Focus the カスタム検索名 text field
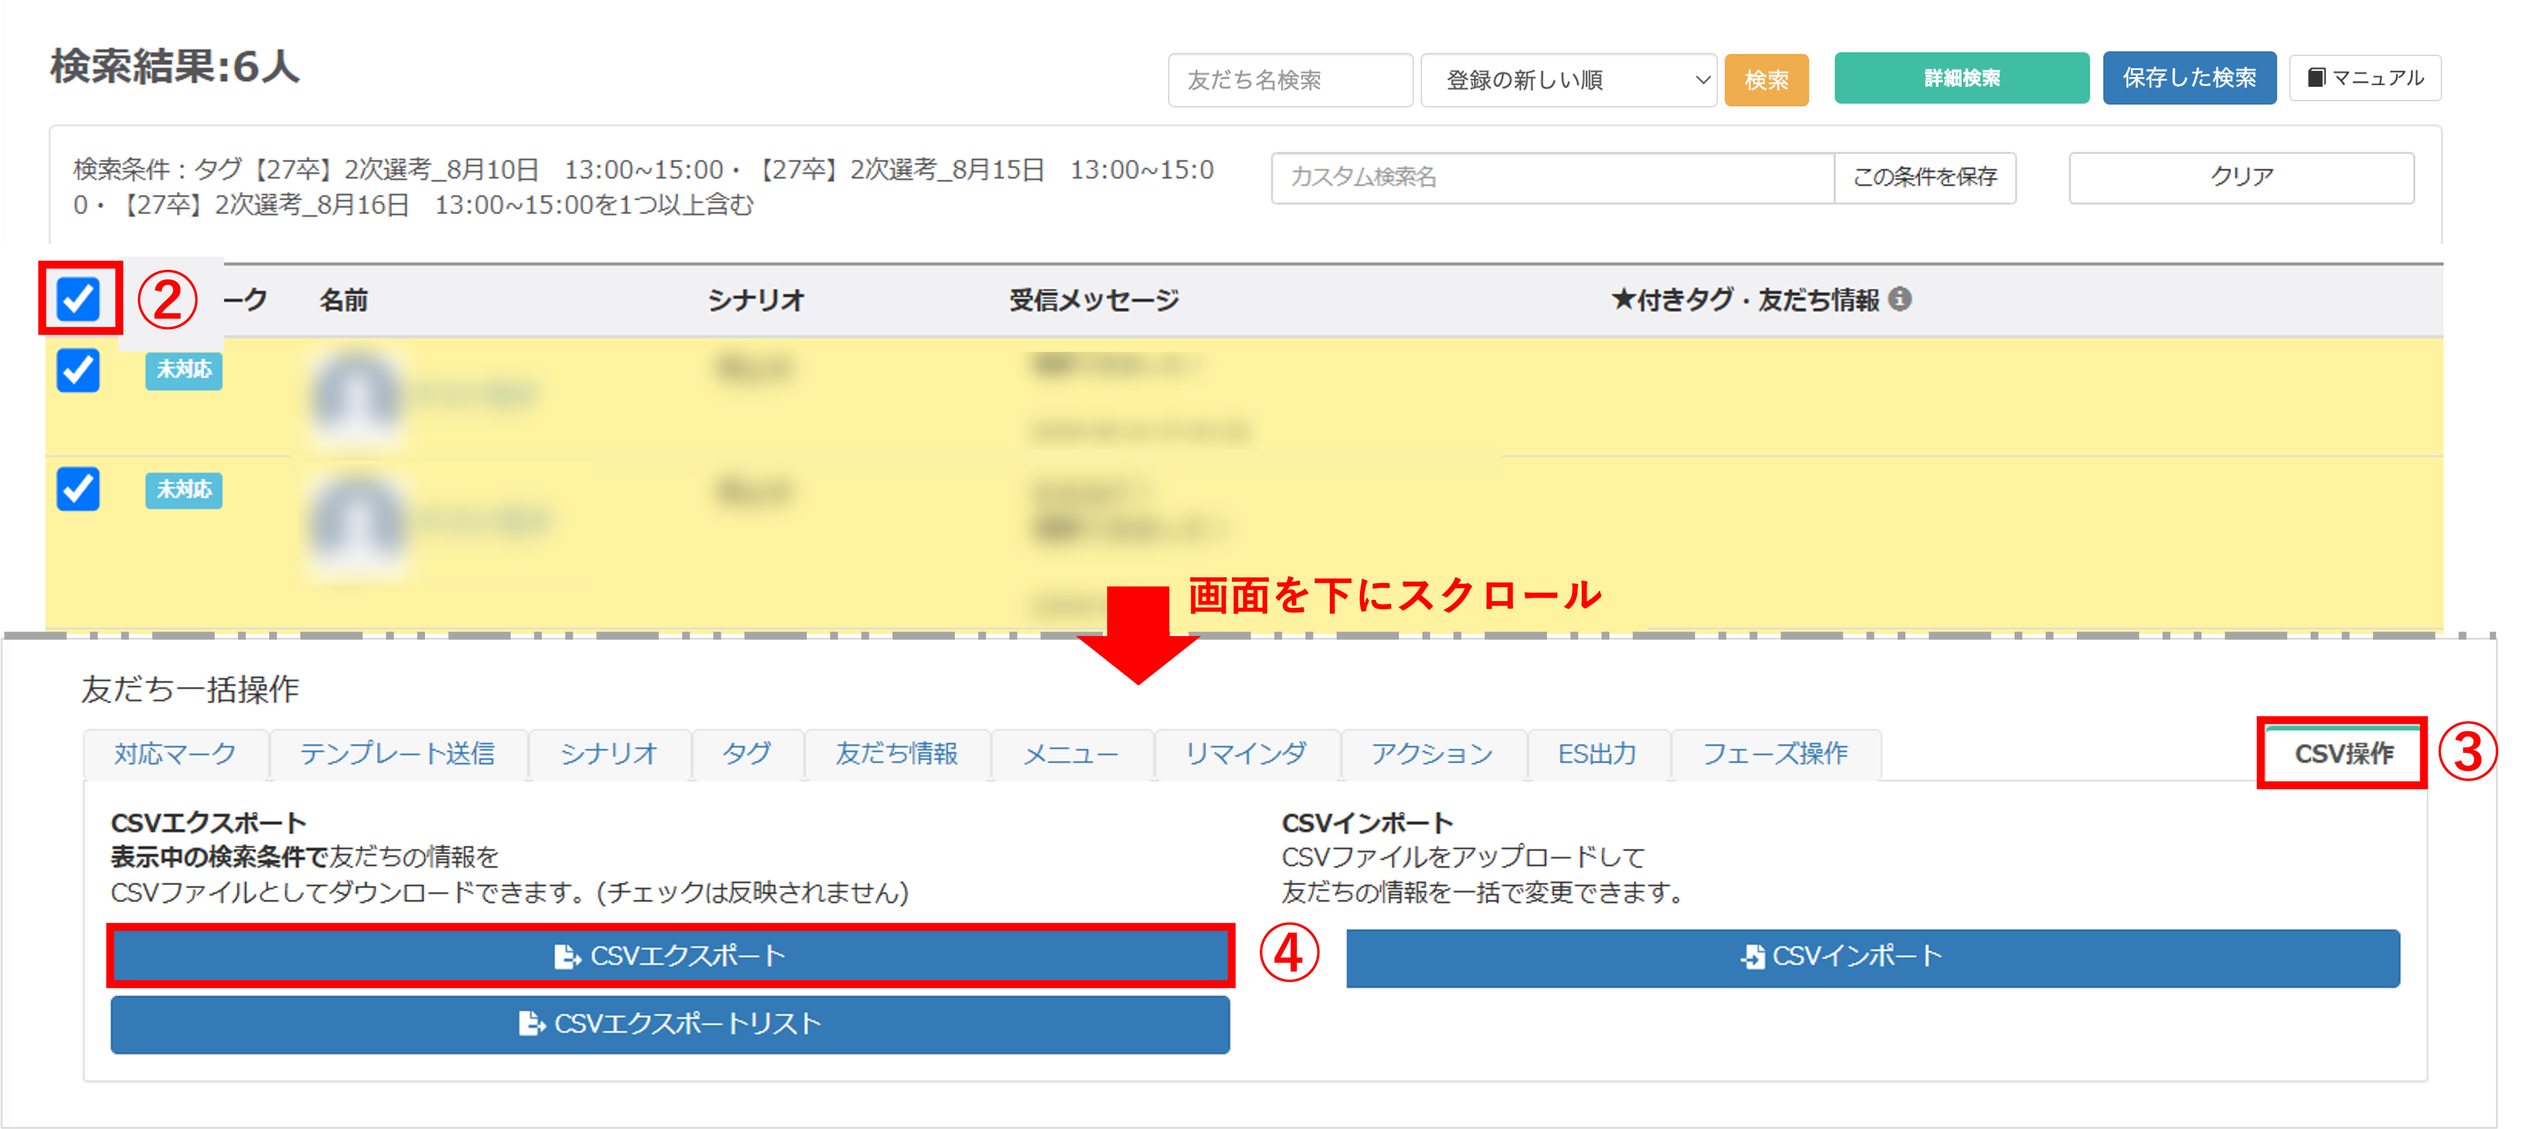The width and height of the screenshot is (2537, 1129). [x=1551, y=177]
